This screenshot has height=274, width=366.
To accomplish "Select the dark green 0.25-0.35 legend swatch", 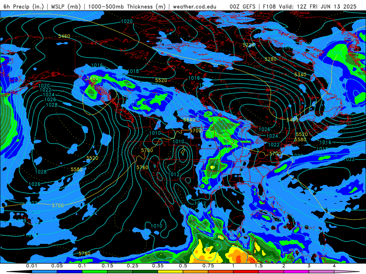I will pos(145,272).
